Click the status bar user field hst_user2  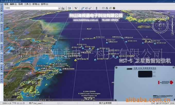36,103
